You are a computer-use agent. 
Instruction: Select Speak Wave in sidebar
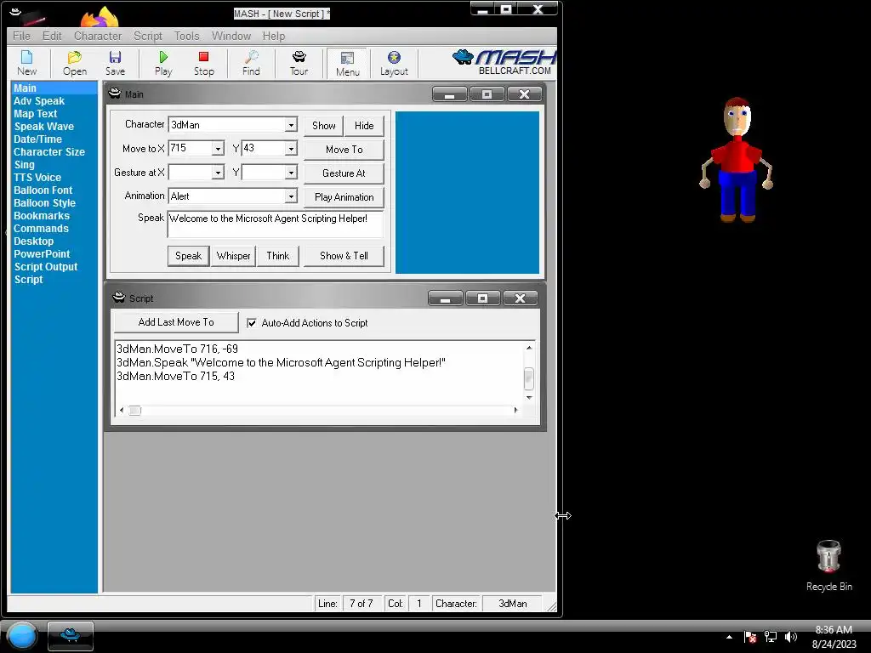point(44,127)
